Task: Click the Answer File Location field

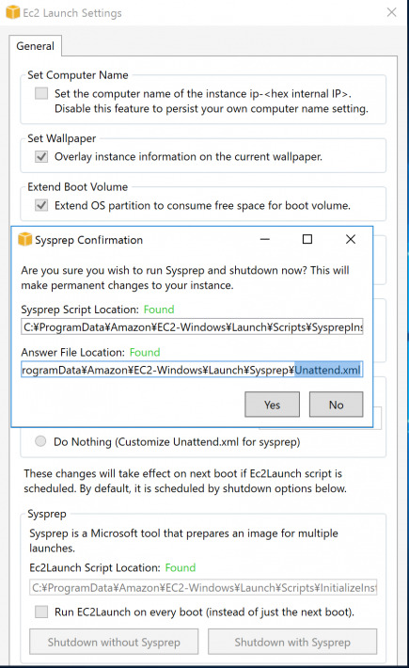Action: point(192,370)
